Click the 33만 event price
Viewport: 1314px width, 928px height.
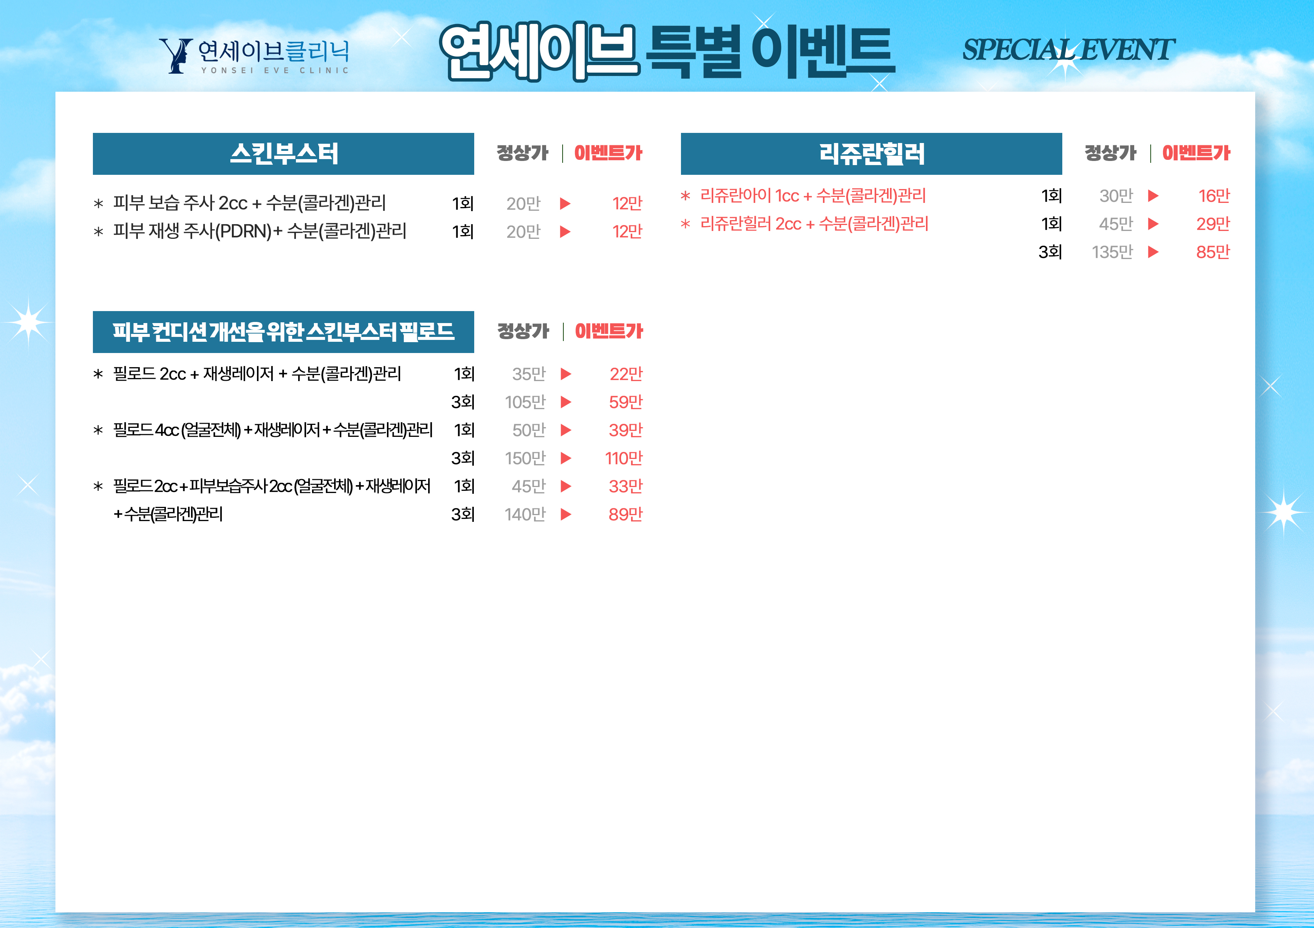(x=626, y=486)
